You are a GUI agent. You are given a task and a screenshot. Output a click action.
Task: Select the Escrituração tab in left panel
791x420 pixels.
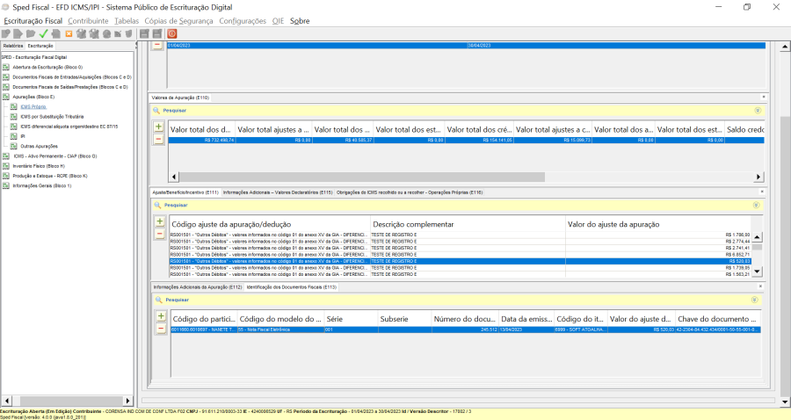[40, 46]
